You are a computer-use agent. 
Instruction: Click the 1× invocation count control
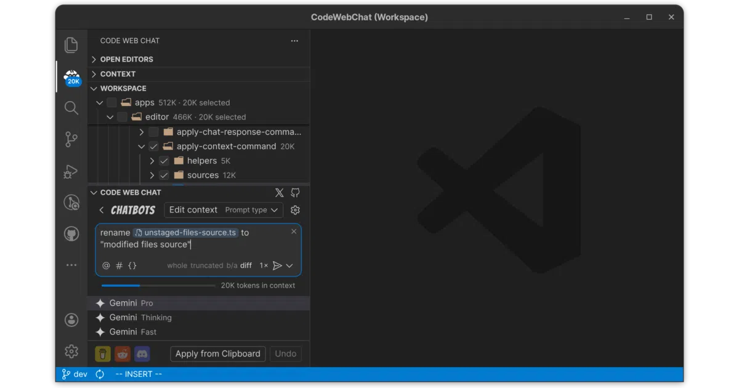coord(264,265)
